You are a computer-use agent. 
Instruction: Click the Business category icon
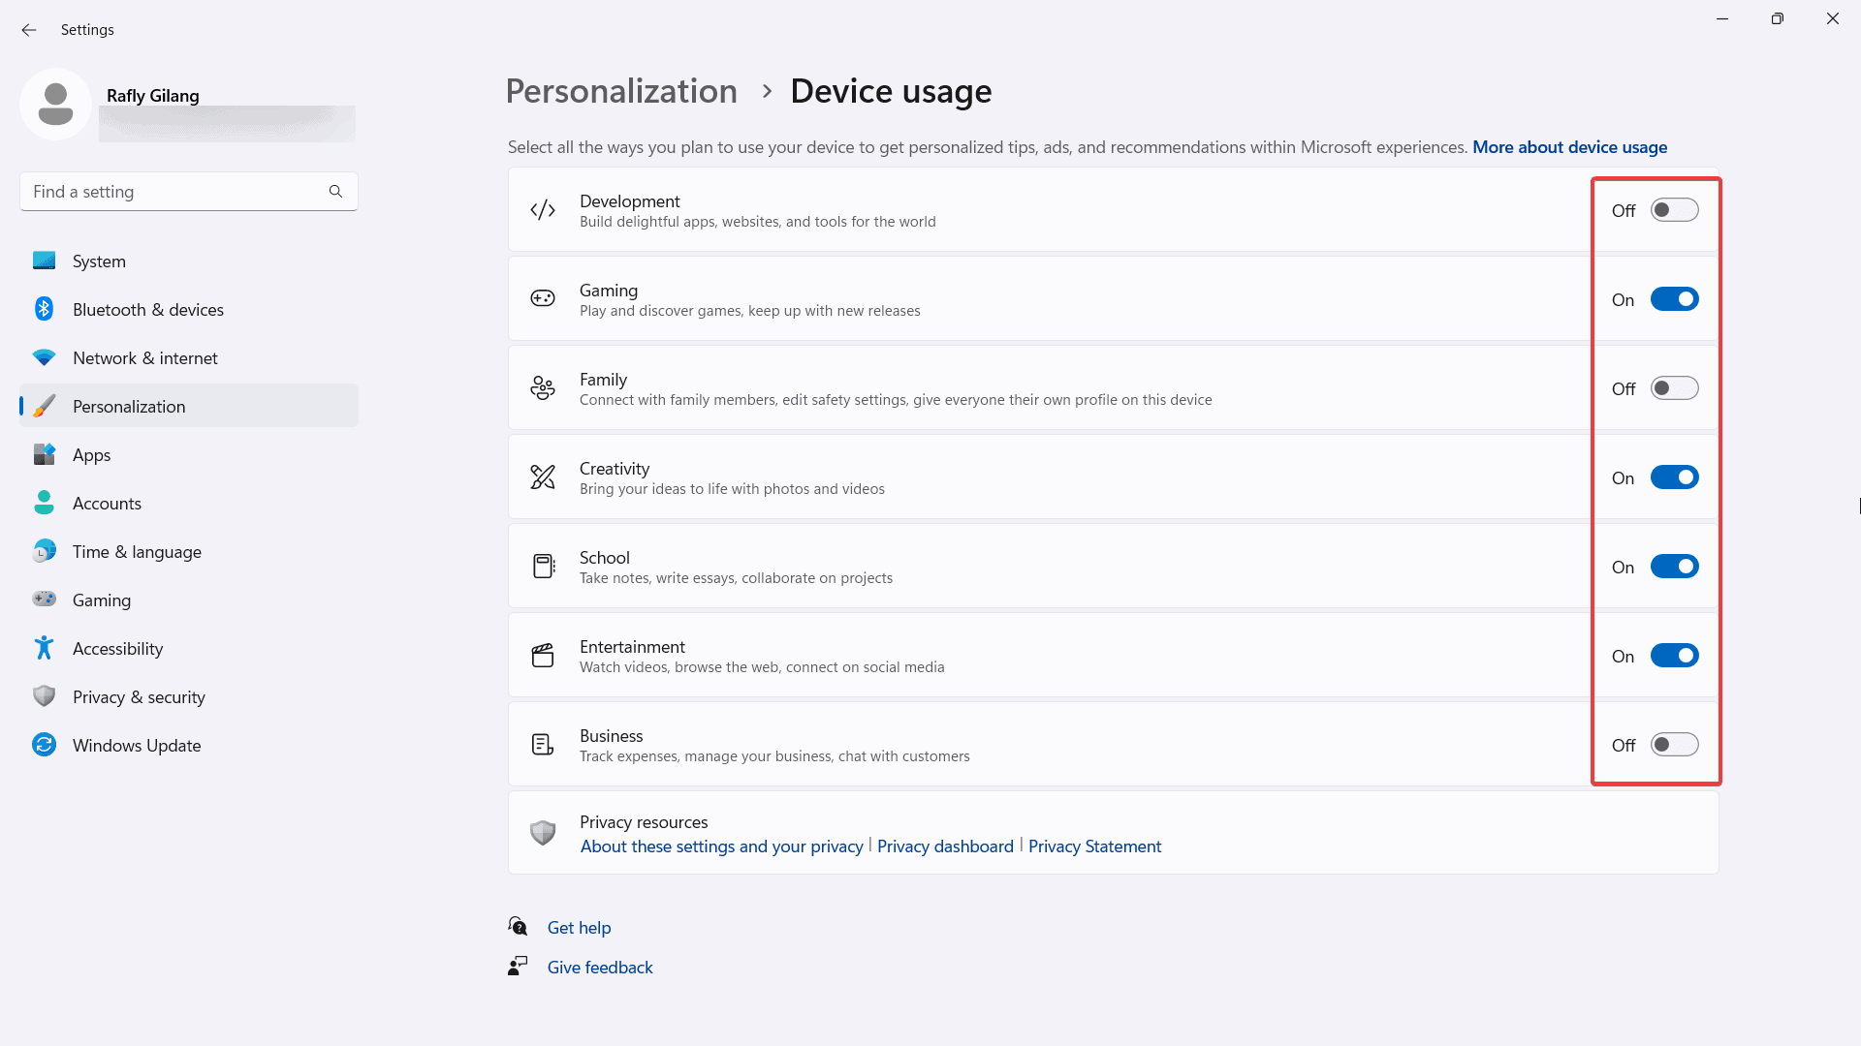[x=542, y=745]
